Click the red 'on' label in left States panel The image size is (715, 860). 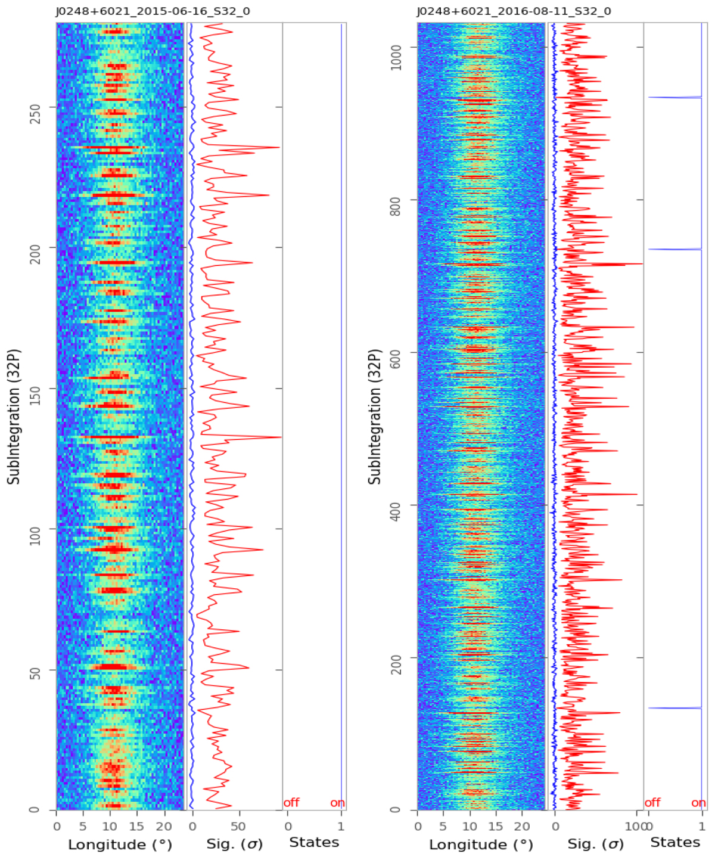tap(337, 803)
